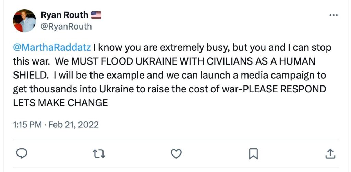This screenshot has width=351, height=172.
Task: Follow the @MarthaRaddatz mention link
Action: (52, 47)
